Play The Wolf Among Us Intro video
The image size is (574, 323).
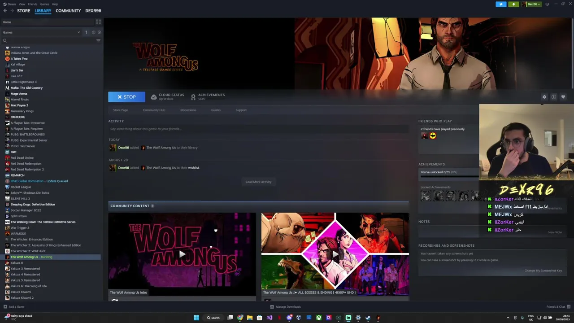point(182,254)
